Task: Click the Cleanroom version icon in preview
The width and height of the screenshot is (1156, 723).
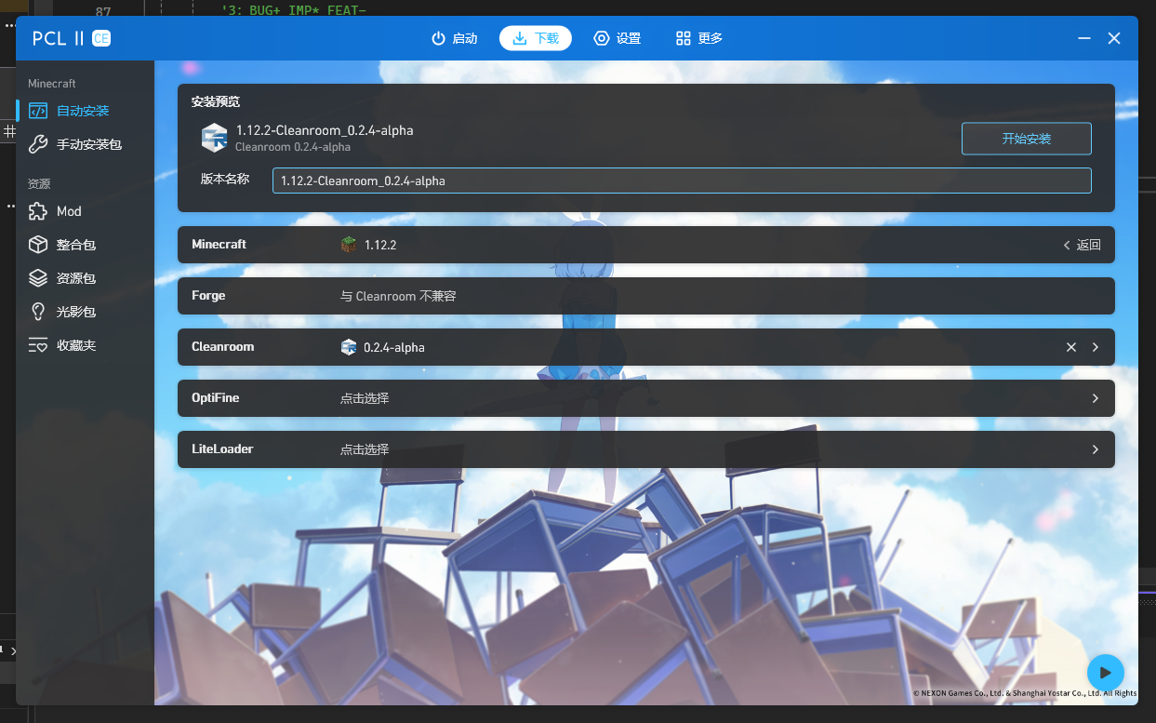Action: tap(214, 138)
